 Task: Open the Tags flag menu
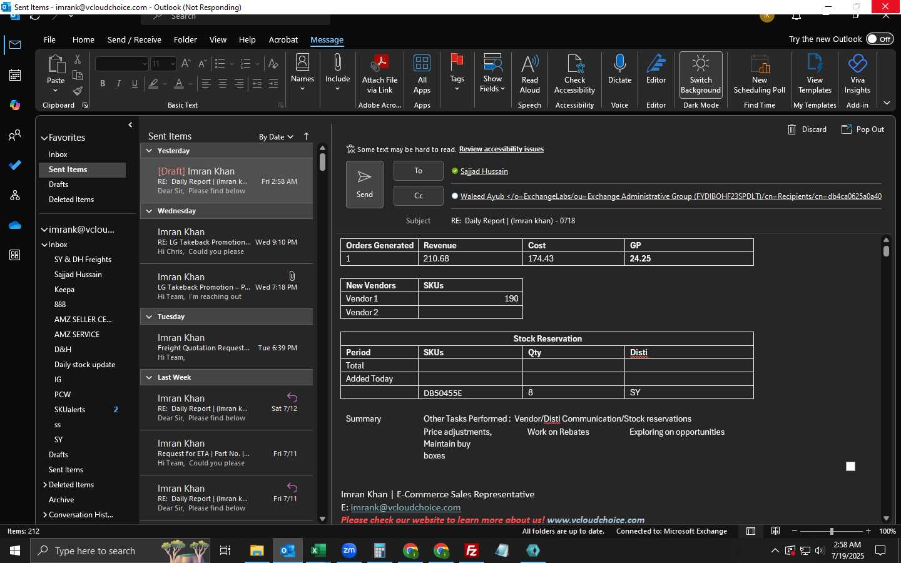point(457,73)
